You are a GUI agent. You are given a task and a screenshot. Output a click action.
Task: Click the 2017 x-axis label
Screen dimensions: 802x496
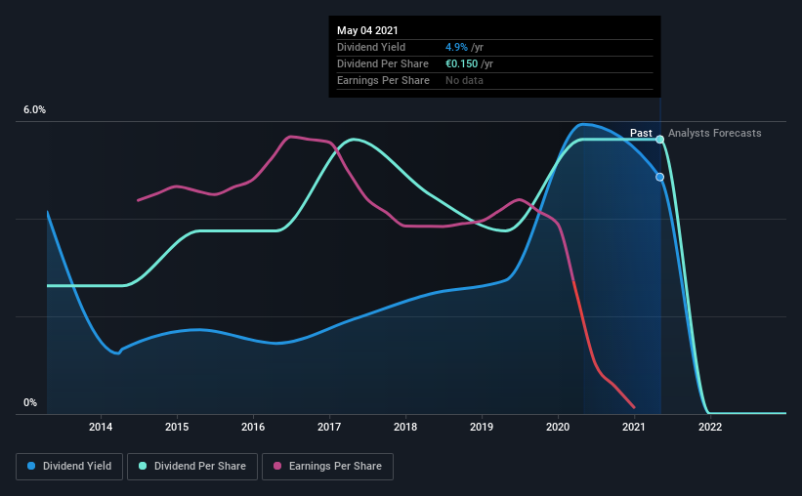coord(329,427)
